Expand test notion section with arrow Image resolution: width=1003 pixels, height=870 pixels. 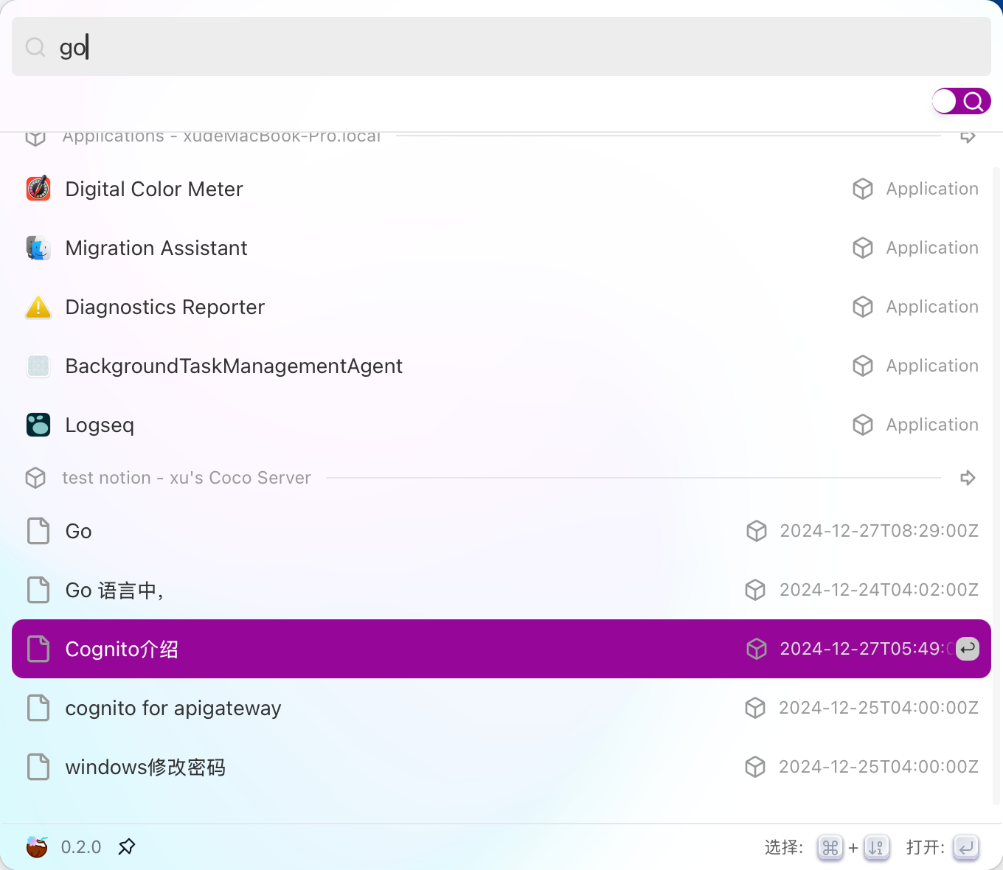click(968, 478)
